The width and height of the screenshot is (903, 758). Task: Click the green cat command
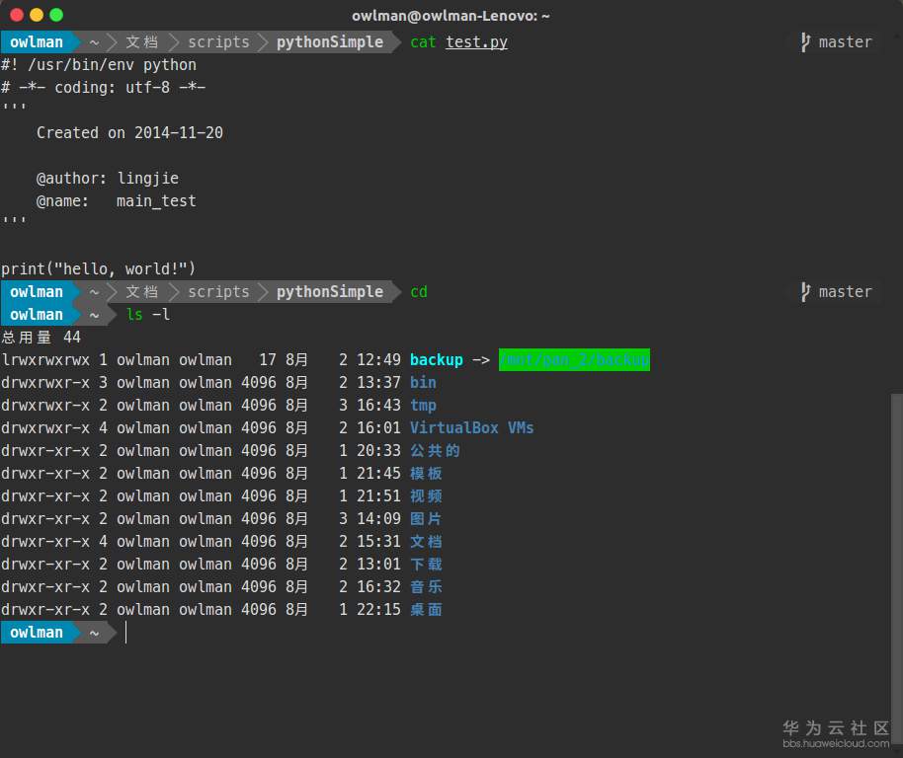(423, 42)
